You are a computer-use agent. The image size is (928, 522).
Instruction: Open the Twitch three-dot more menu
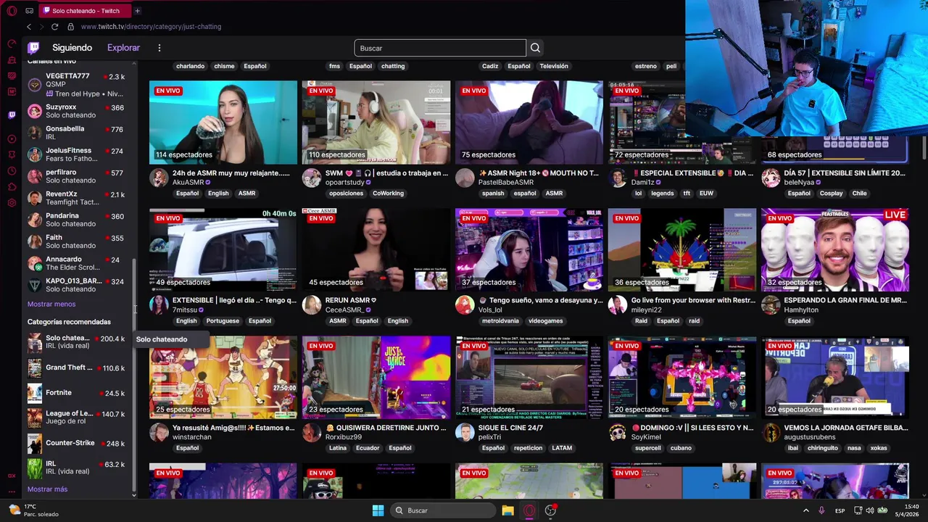point(159,48)
